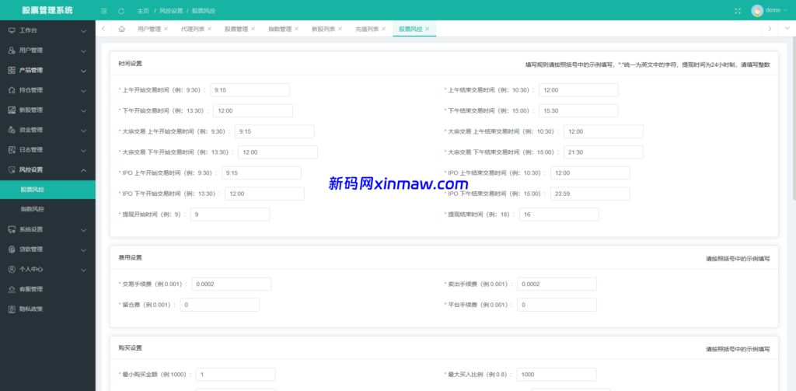
Task: Switch to the 代理列表 tab
Action: coord(193,29)
